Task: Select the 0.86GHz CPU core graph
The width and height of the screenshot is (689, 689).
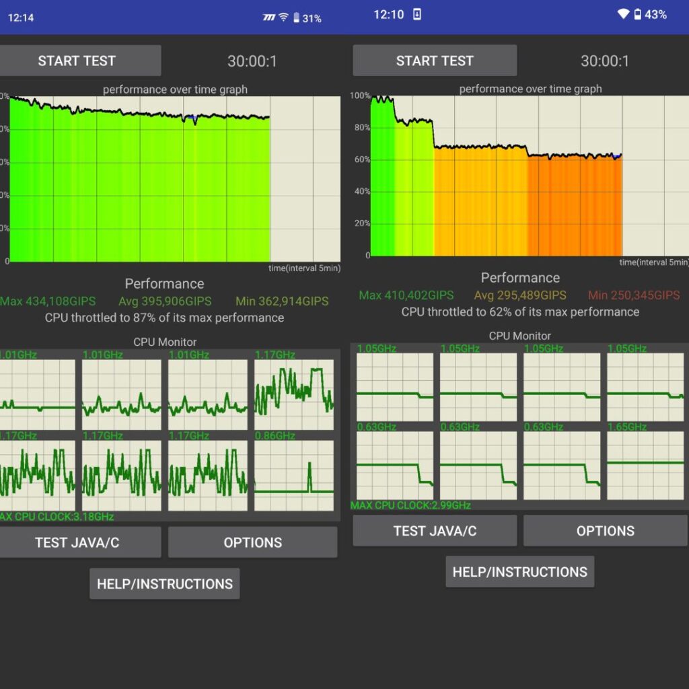Action: pyautogui.click(x=294, y=476)
